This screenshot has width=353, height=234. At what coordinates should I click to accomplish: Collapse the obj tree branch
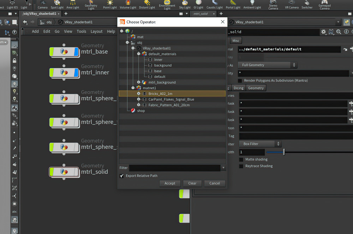[127, 42]
